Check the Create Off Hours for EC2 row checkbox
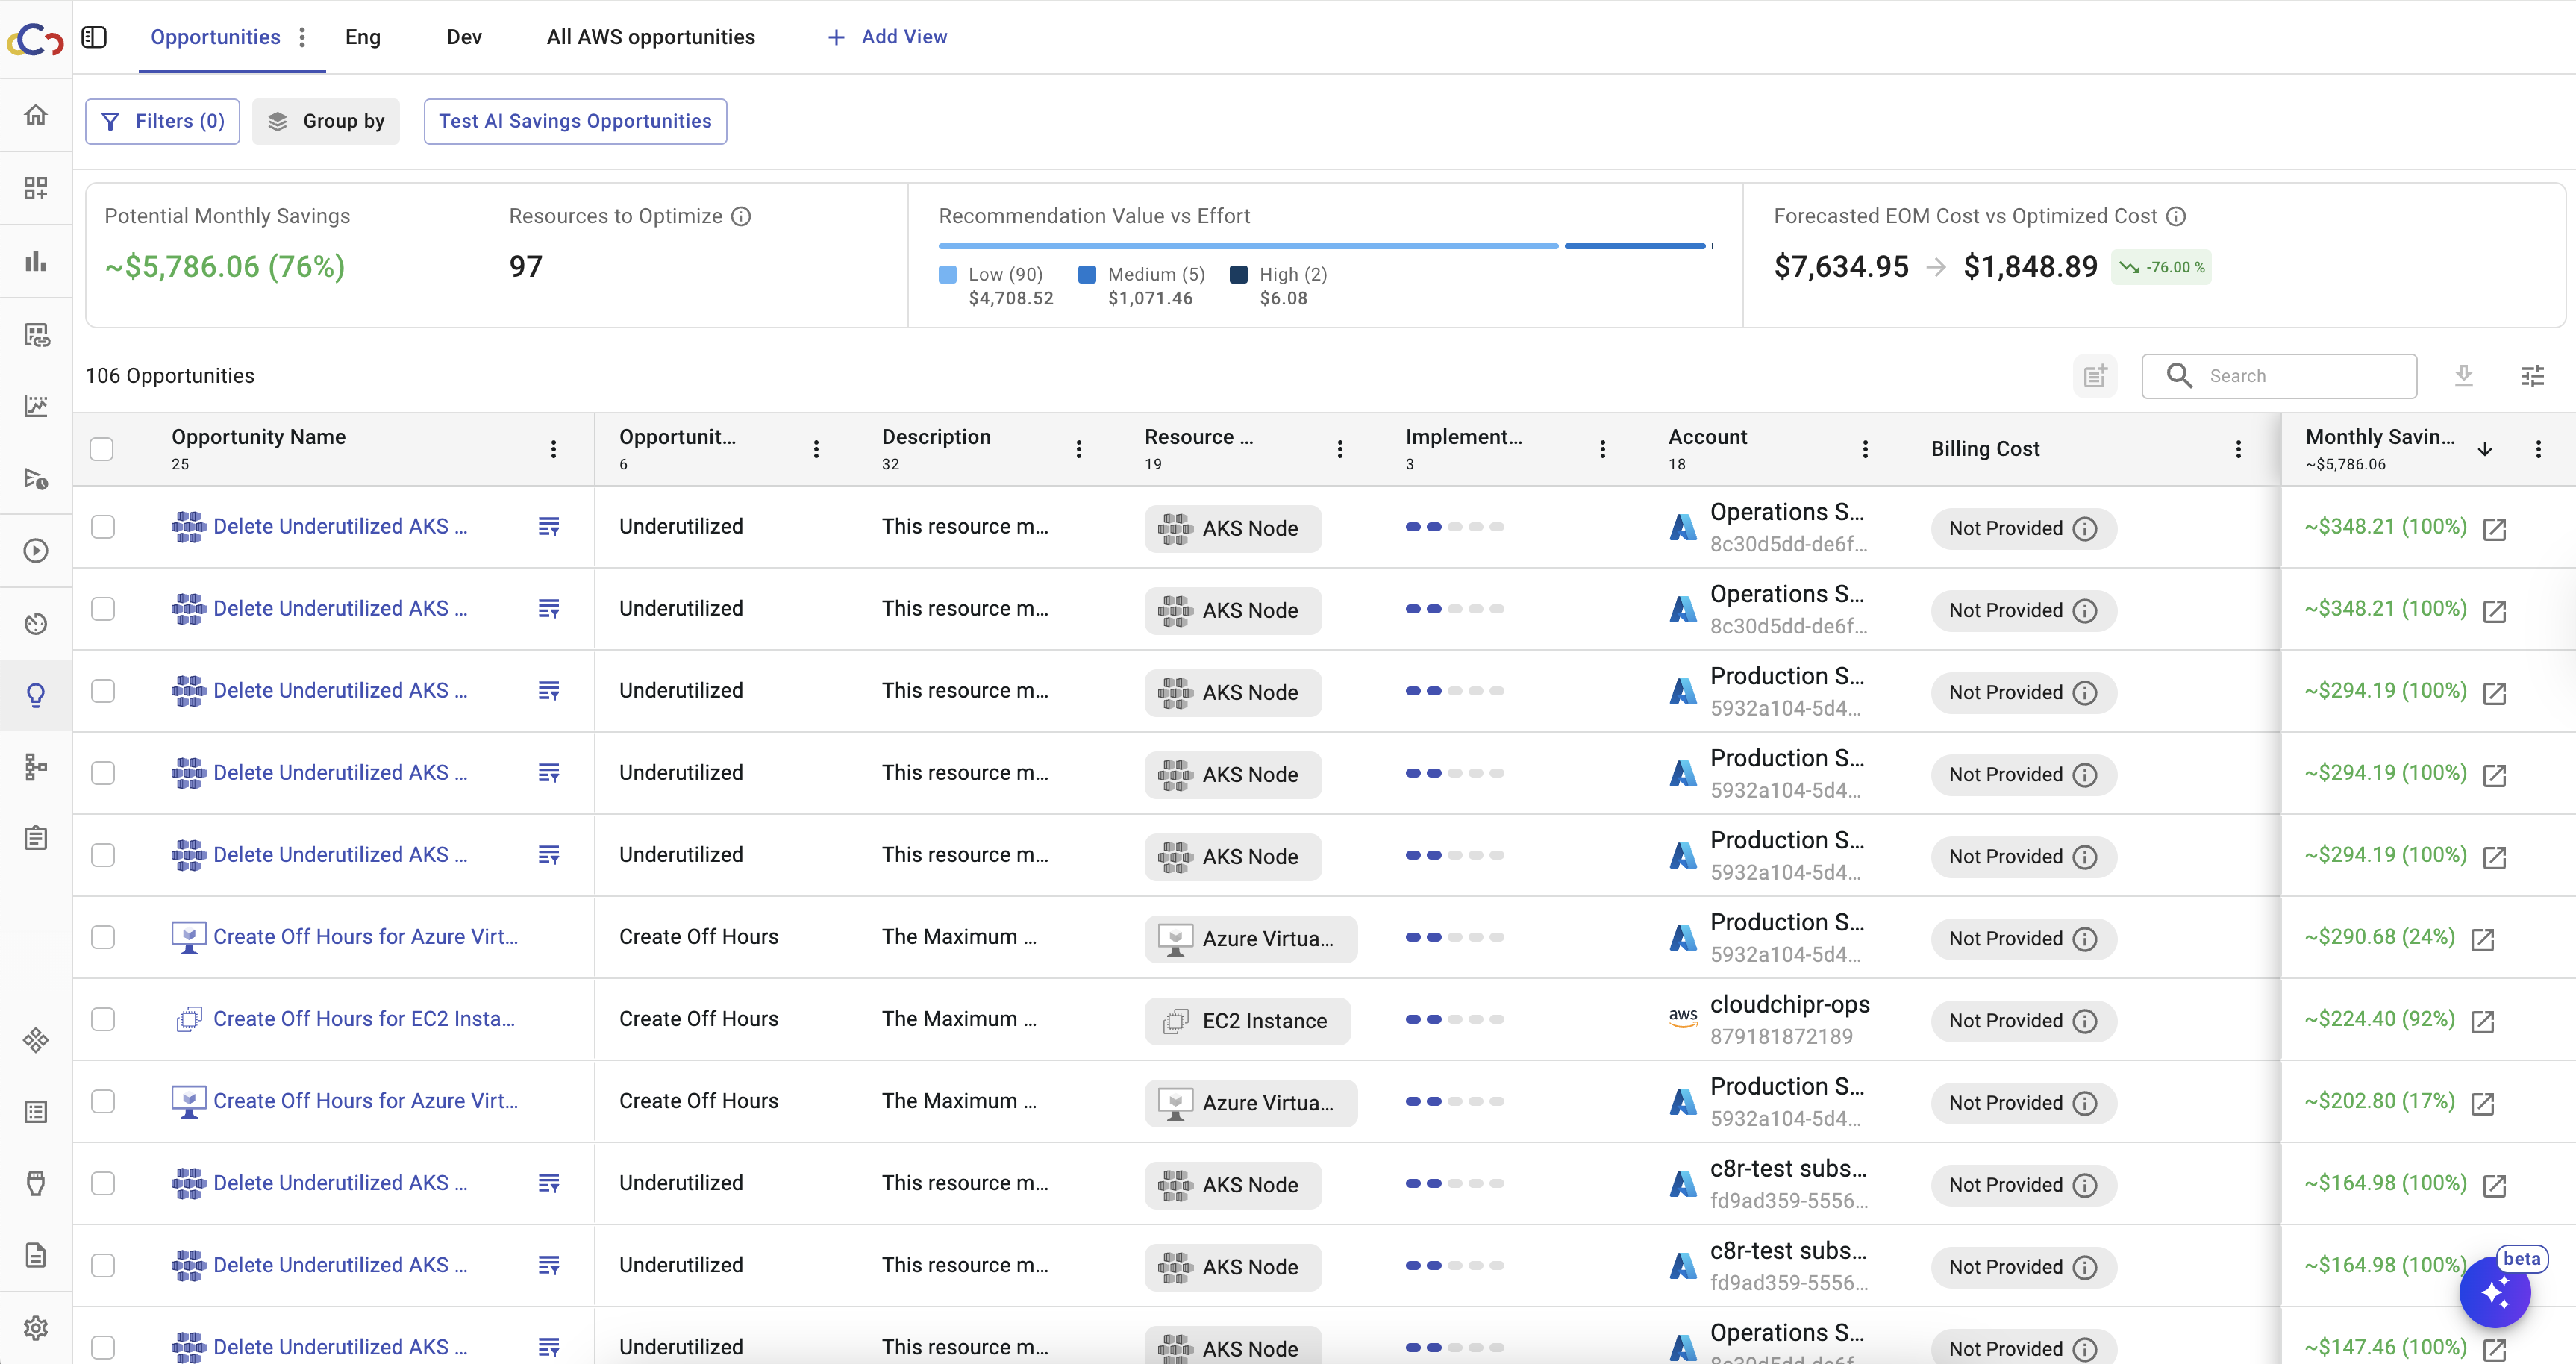 [103, 1019]
